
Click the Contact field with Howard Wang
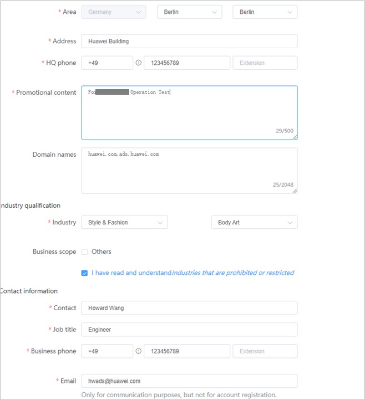click(x=189, y=308)
